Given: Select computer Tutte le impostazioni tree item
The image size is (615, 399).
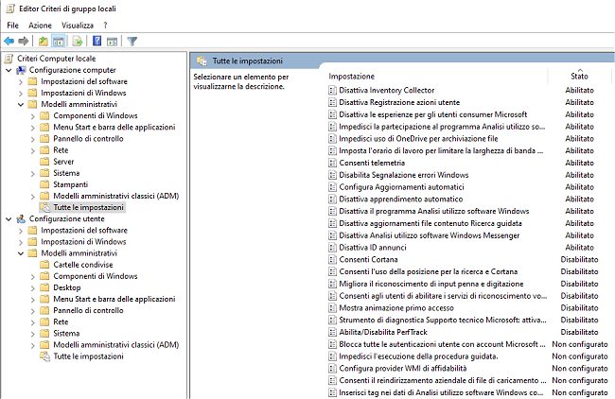Looking at the screenshot, I should 88,207.
